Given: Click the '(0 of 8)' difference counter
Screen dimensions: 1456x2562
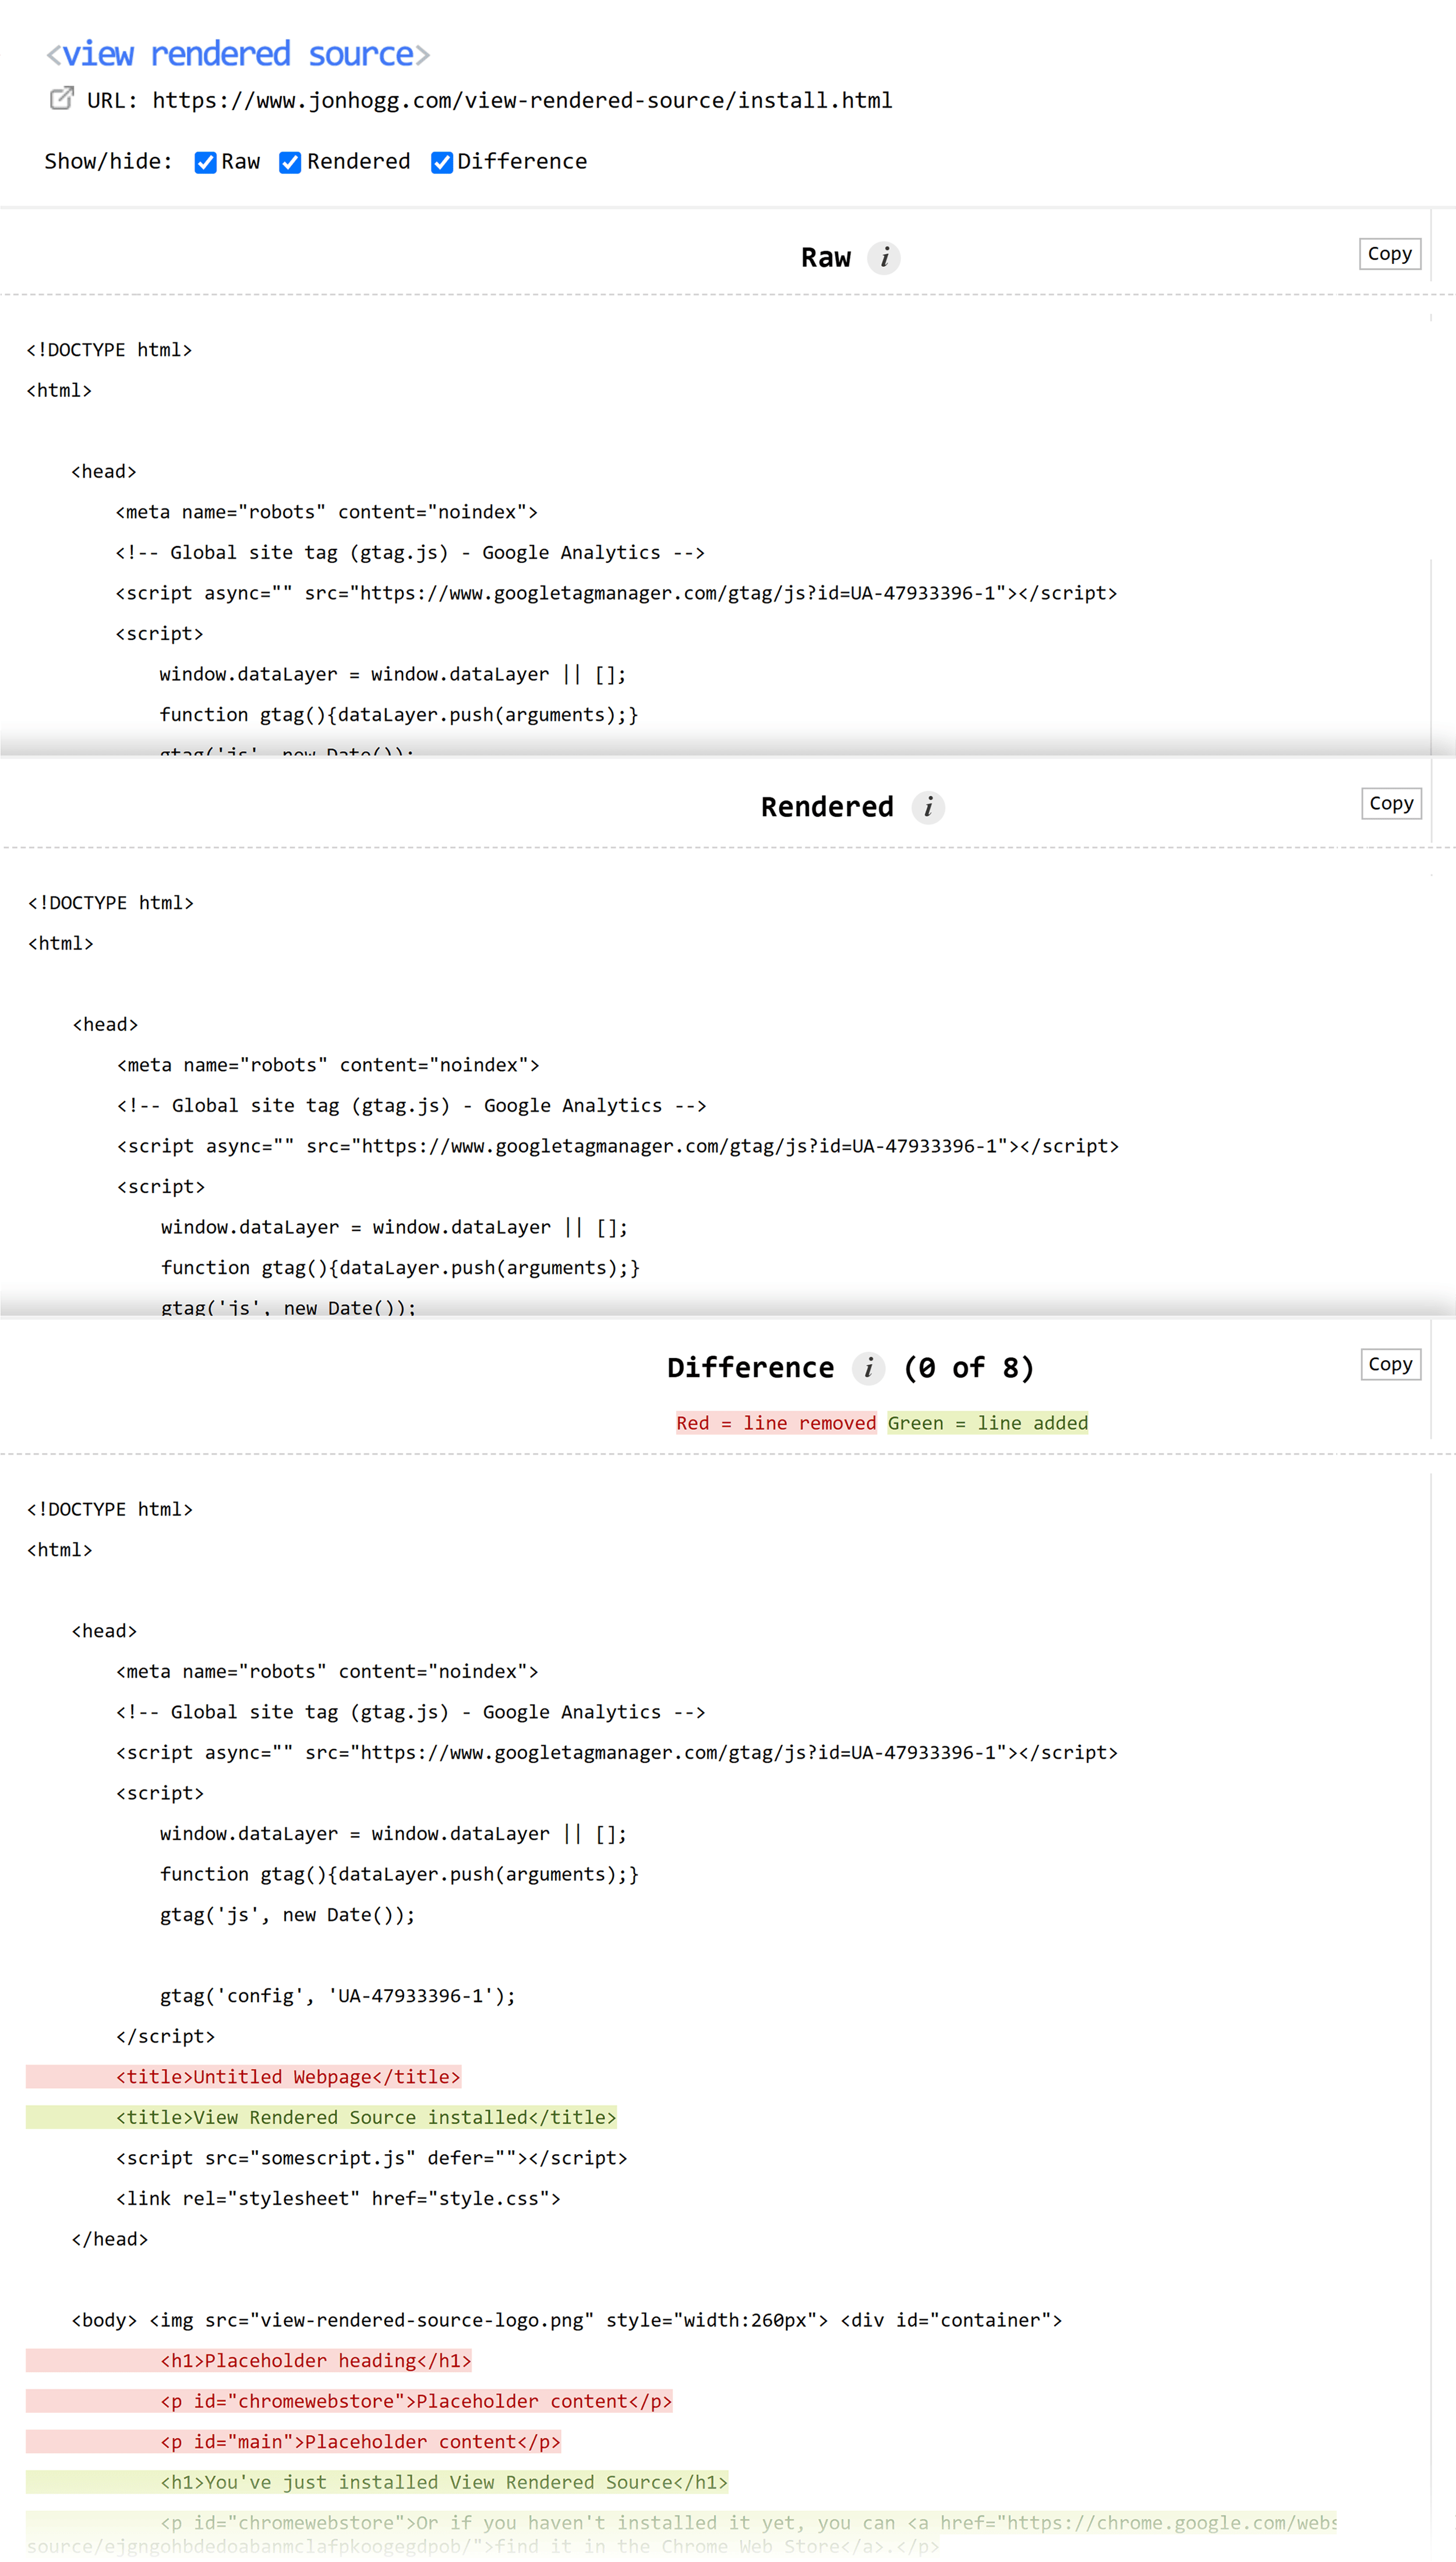Looking at the screenshot, I should pyautogui.click(x=968, y=1368).
